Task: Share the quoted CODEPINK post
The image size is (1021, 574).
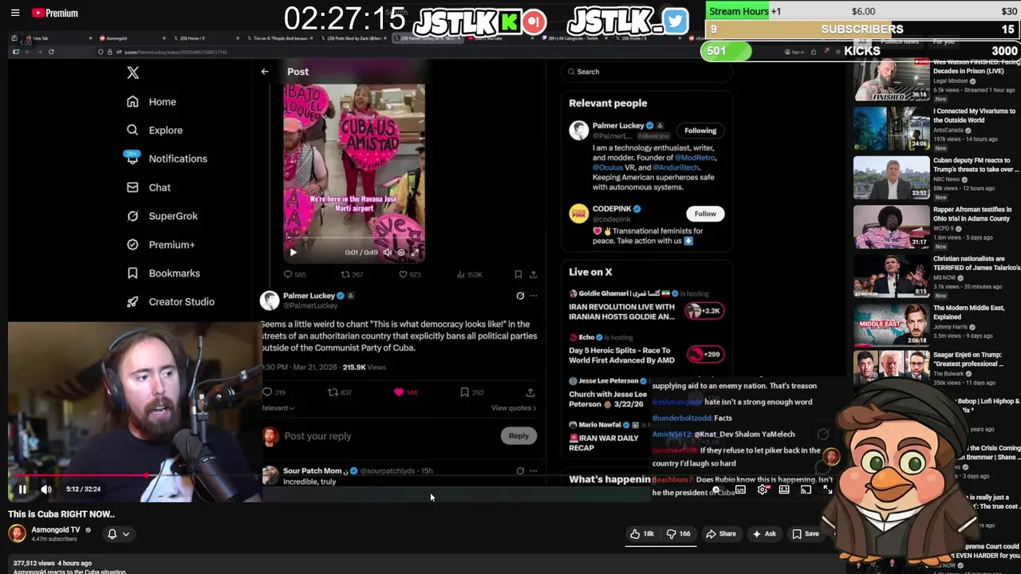Action: point(533,274)
